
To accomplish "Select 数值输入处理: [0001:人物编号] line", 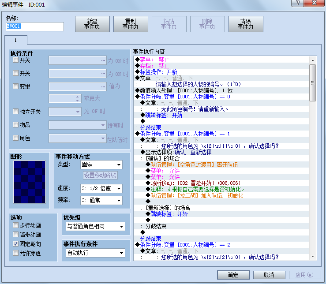I will pyautogui.click(x=221, y=90).
